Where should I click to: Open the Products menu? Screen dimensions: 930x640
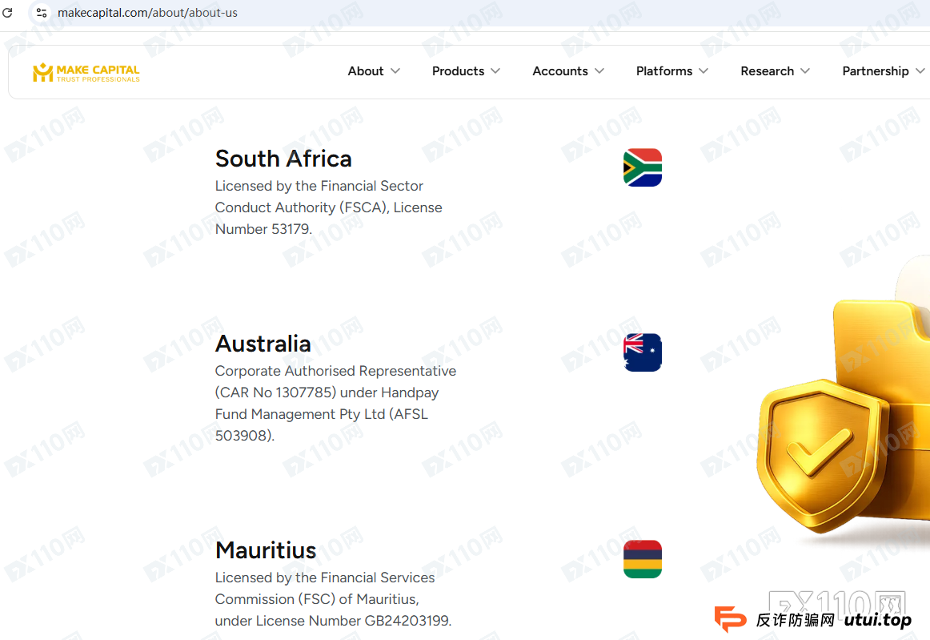[x=458, y=71]
